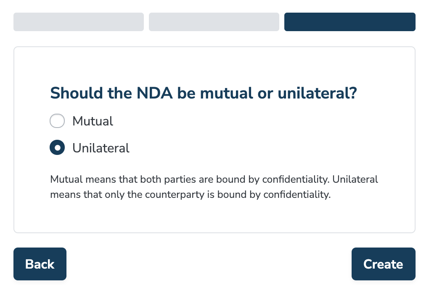This screenshot has height=293, width=429.
Task: Select the Mutual radio button
Action: pyautogui.click(x=57, y=121)
